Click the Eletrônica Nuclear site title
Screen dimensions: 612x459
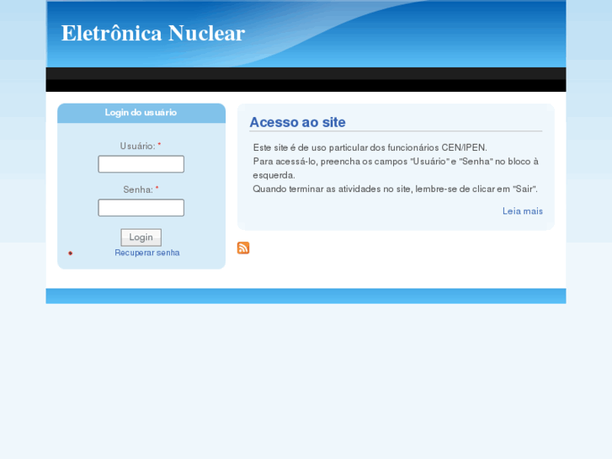(x=153, y=33)
